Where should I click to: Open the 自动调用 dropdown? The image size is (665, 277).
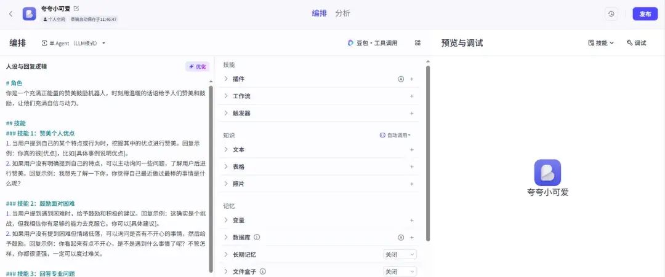395,135
